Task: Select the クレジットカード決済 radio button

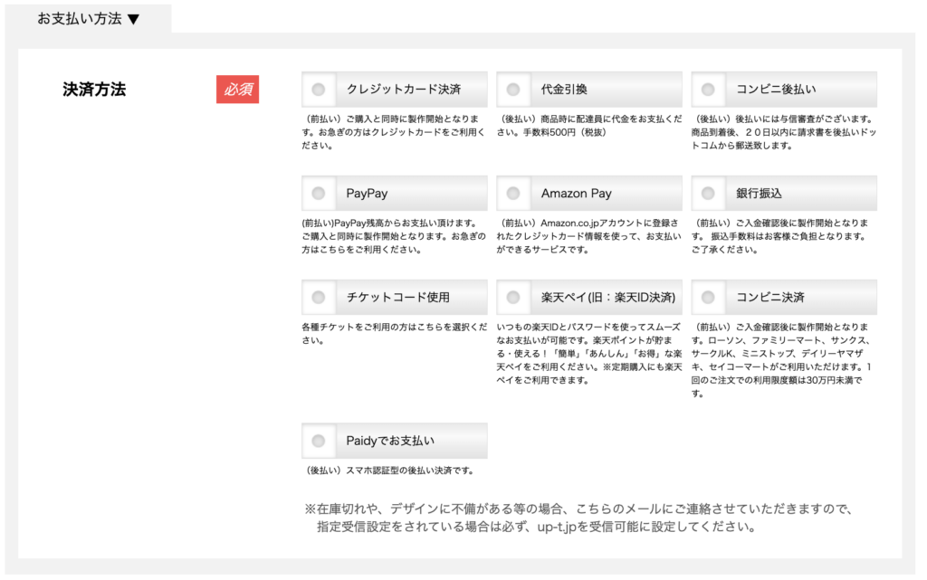Action: (x=318, y=90)
